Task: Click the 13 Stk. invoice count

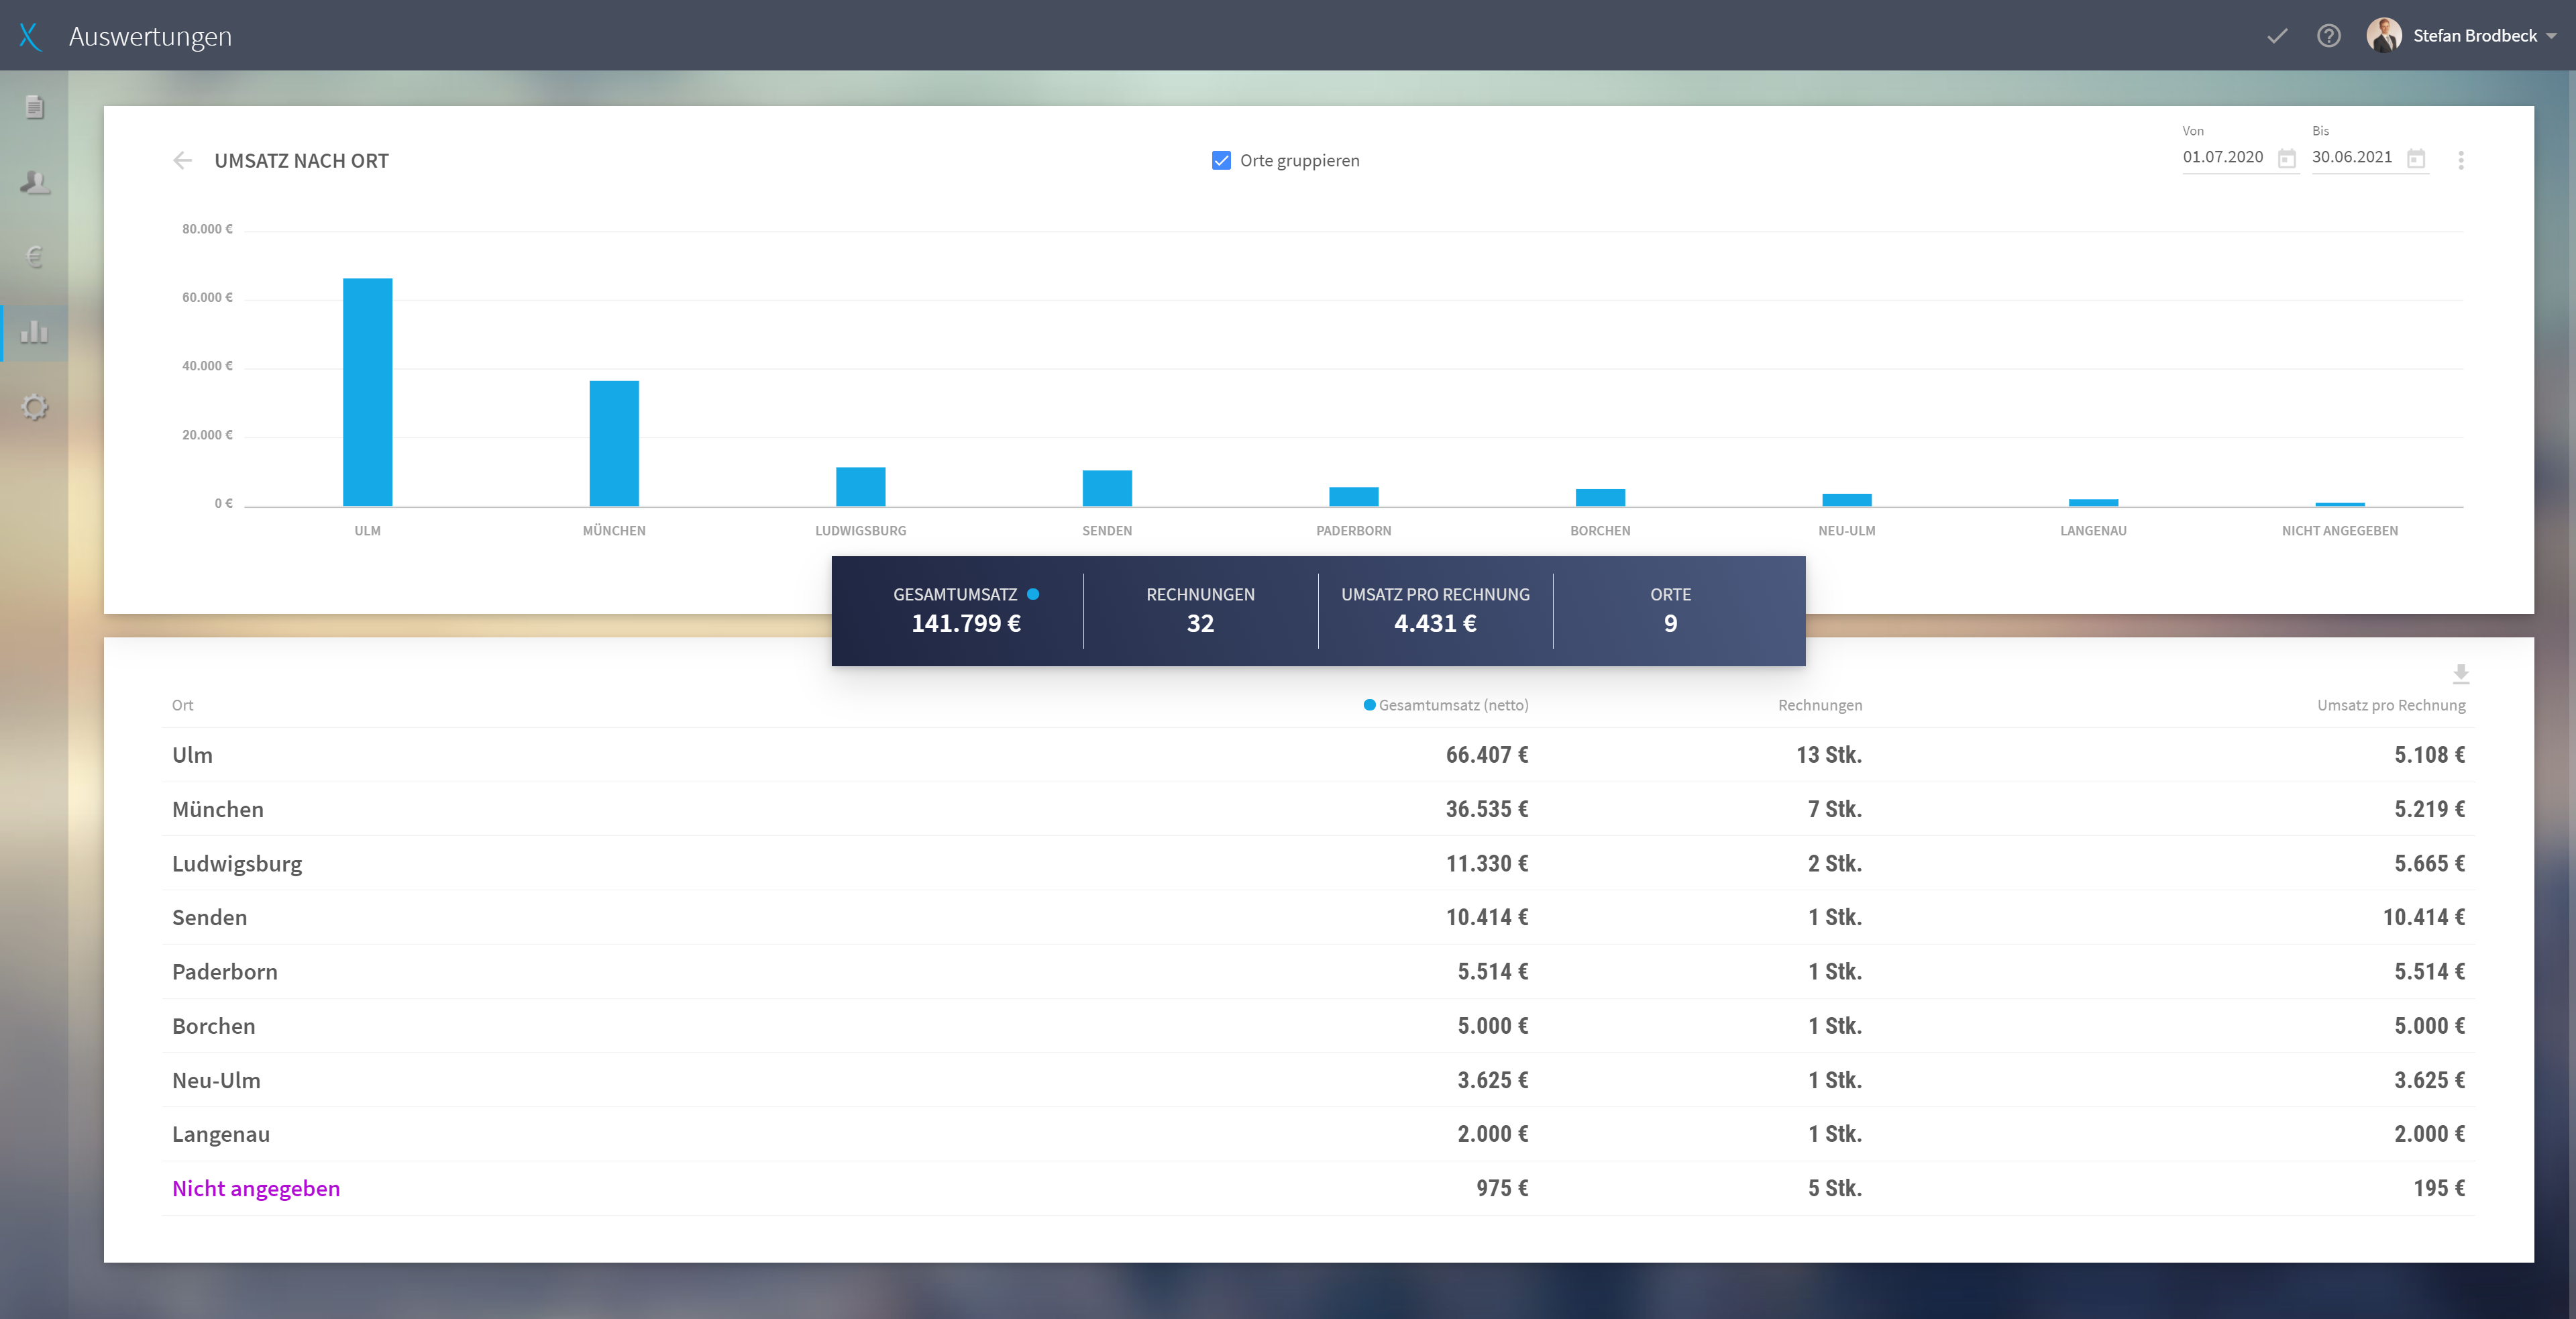Action: pyautogui.click(x=1829, y=755)
